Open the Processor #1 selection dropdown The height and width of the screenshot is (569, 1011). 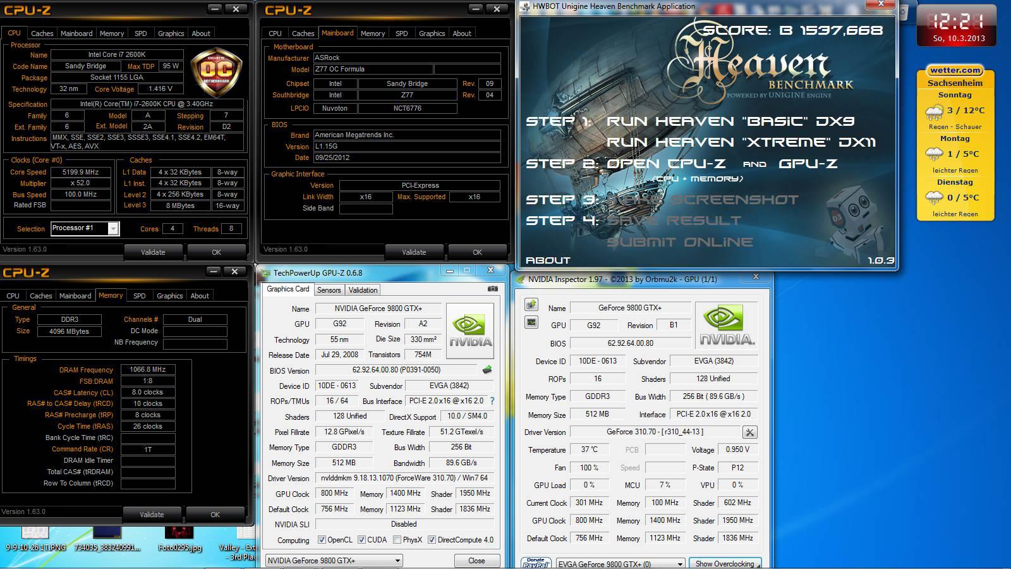pyautogui.click(x=84, y=228)
